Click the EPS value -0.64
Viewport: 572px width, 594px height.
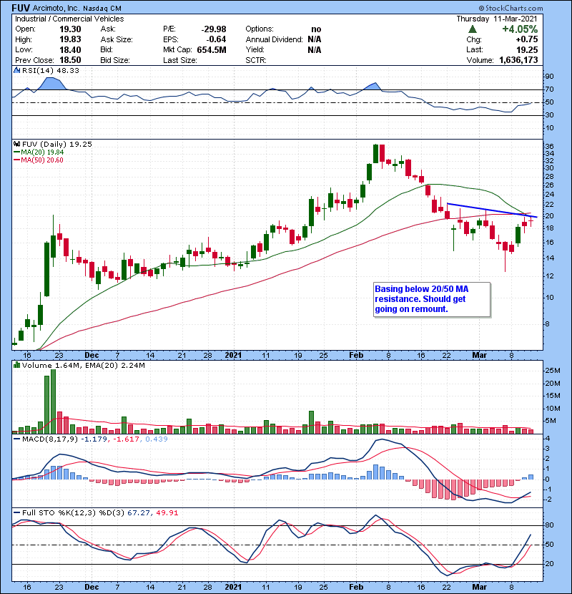click(216, 39)
